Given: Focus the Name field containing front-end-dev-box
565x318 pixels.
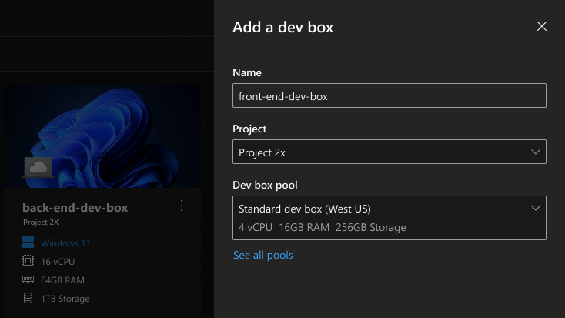Looking at the screenshot, I should [x=389, y=96].
